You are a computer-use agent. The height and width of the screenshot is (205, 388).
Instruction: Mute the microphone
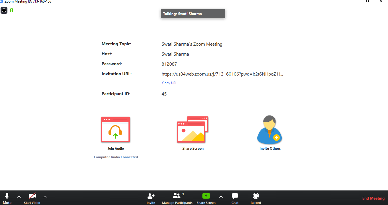click(7, 198)
